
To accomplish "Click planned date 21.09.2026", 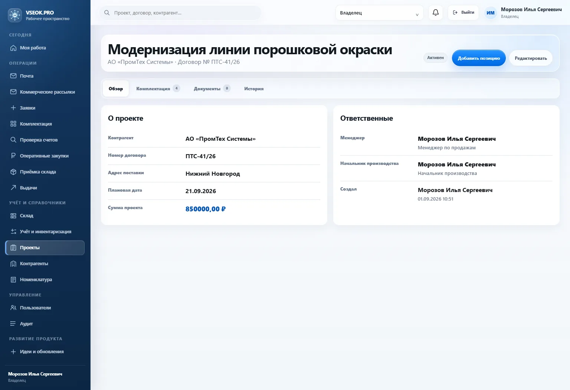I will pos(201,191).
